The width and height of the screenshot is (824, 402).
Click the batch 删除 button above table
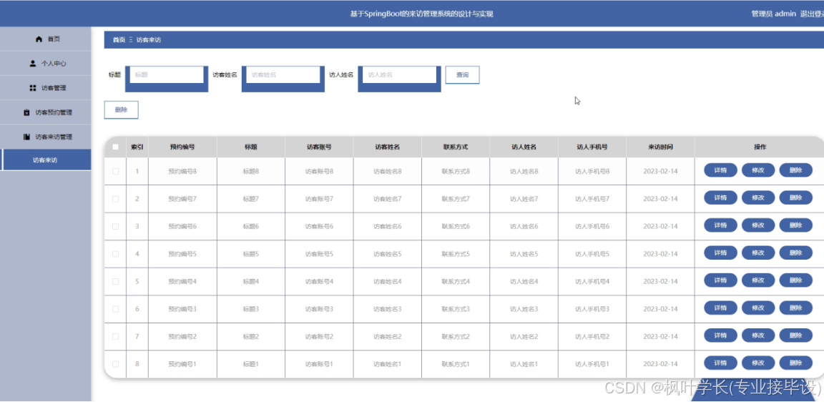(121, 110)
